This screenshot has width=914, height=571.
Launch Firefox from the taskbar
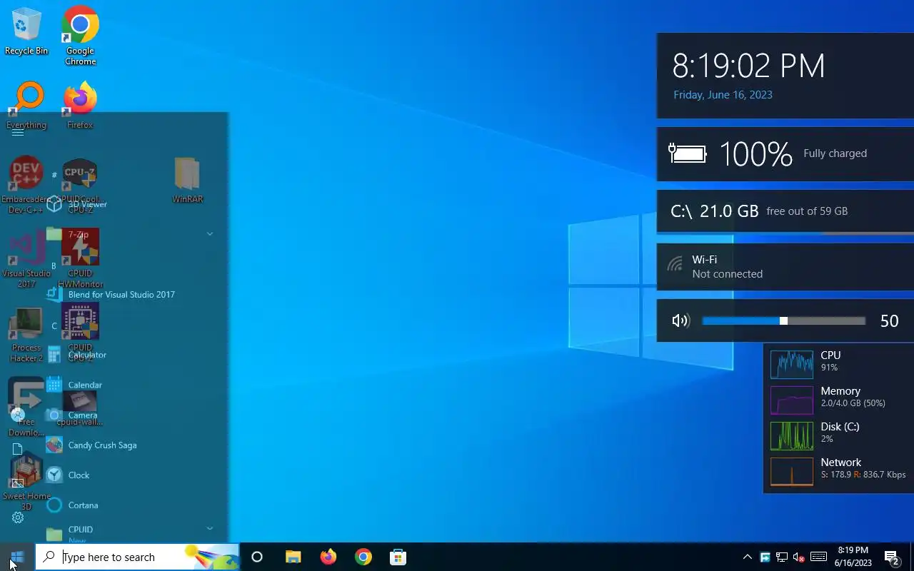click(x=328, y=557)
